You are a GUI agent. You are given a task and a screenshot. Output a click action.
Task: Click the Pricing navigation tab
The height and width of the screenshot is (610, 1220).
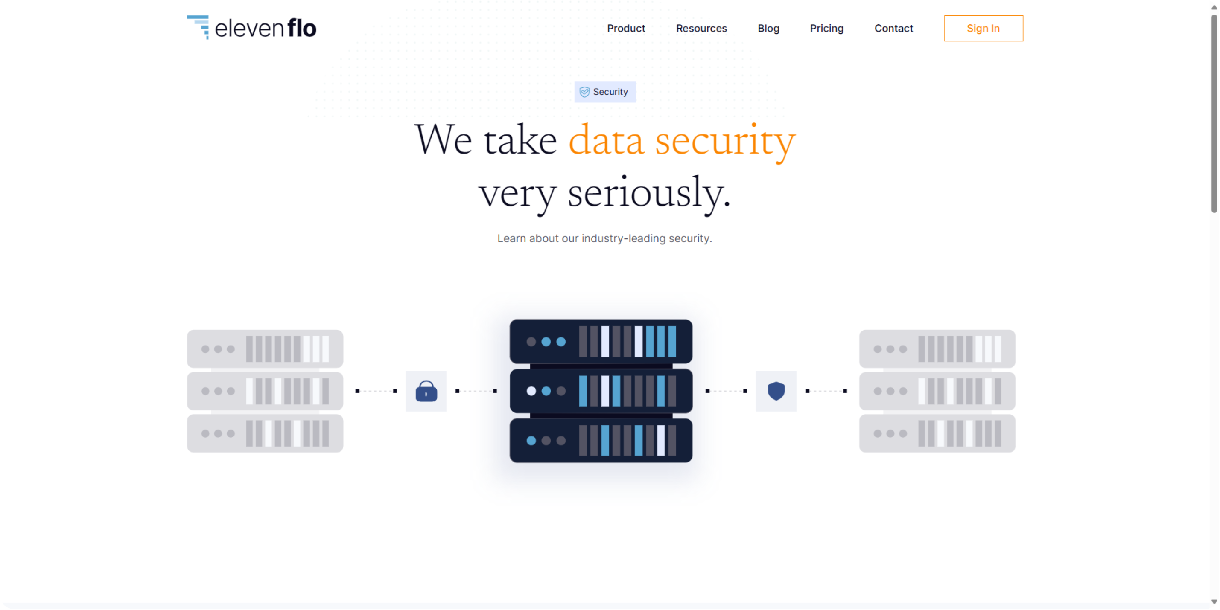827,28
